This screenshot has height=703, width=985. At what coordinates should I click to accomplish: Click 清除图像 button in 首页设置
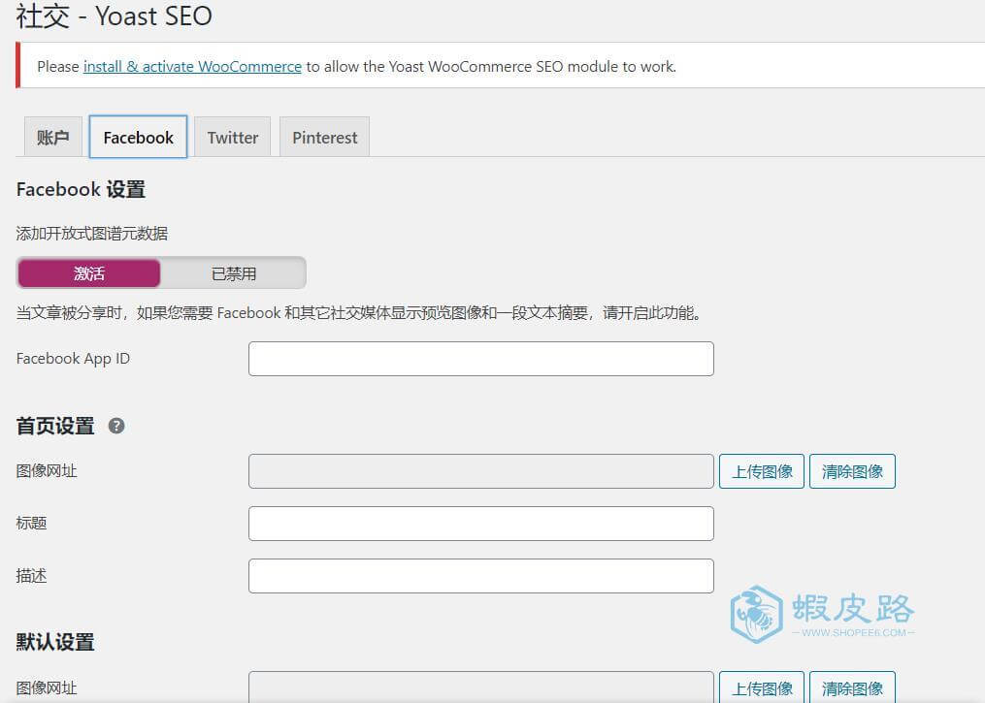[852, 471]
